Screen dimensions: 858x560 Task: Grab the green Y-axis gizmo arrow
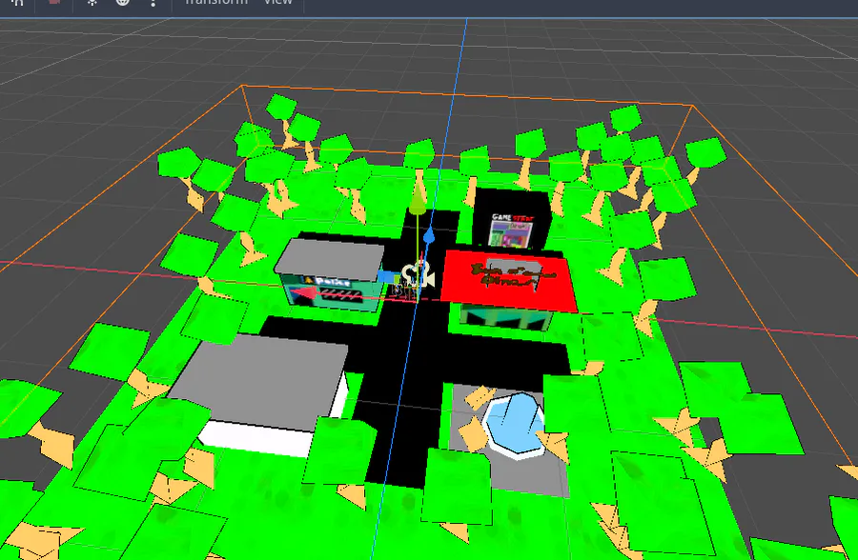(x=418, y=200)
